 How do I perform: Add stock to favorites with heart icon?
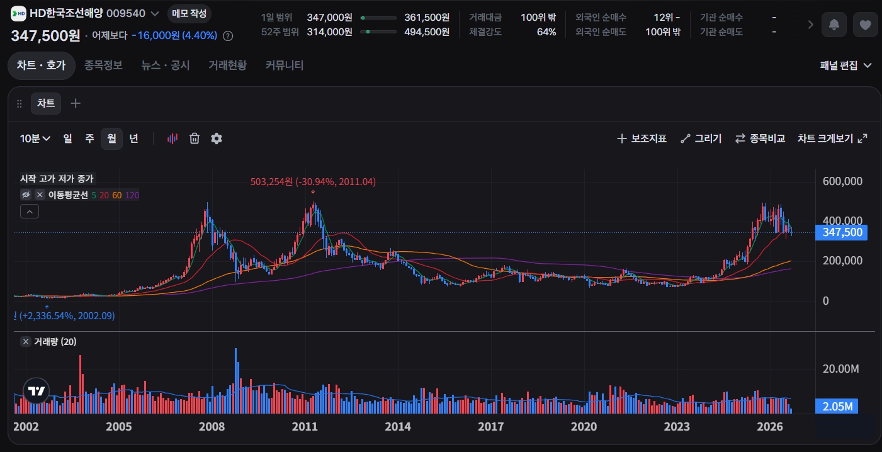(866, 25)
